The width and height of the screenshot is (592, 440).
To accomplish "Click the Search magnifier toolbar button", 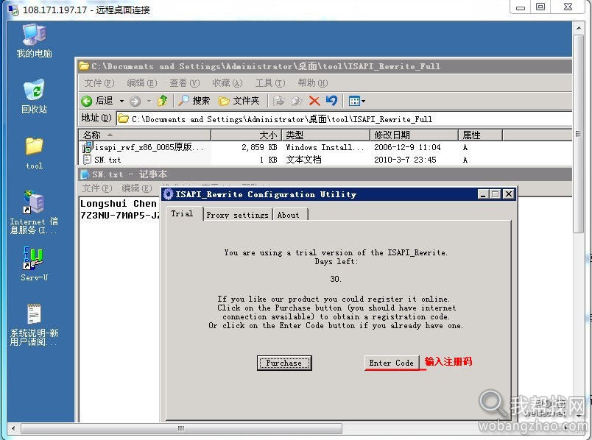I will tap(194, 100).
